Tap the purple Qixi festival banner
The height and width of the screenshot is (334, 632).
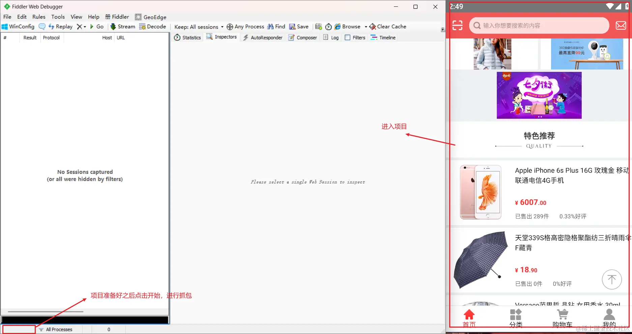(x=539, y=95)
